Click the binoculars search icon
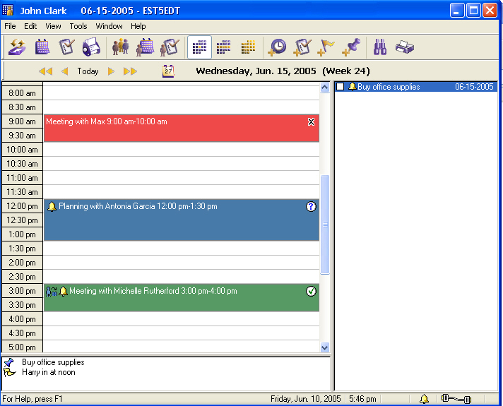The width and height of the screenshot is (503, 406). pyautogui.click(x=380, y=47)
